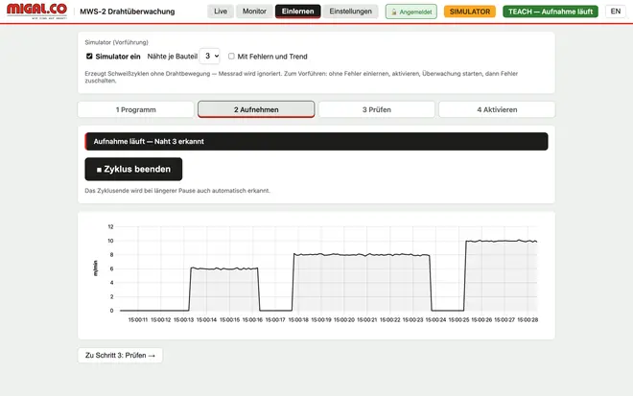Click the lock icon in Angemeldet badge

[x=394, y=12]
